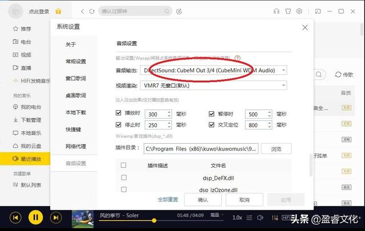The image size is (365, 231).
Task: Switch to mini mode icon
Action: [x=318, y=11]
